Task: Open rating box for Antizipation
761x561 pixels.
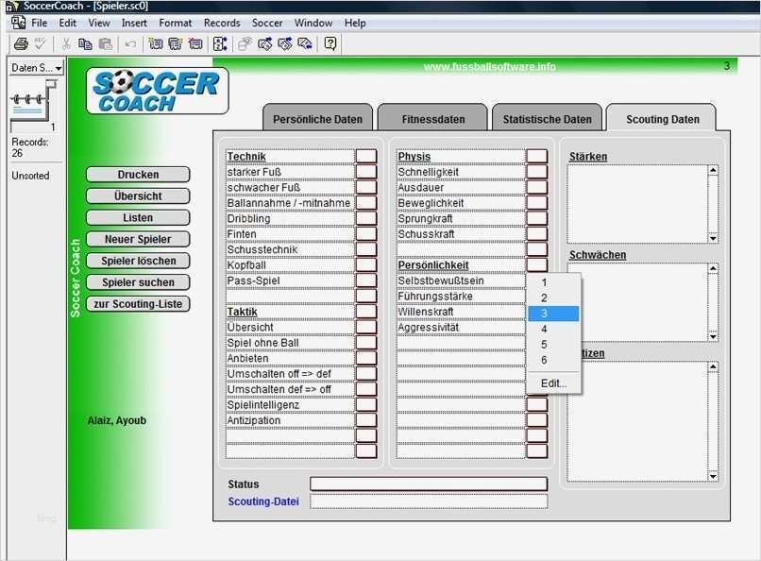Action: click(366, 420)
